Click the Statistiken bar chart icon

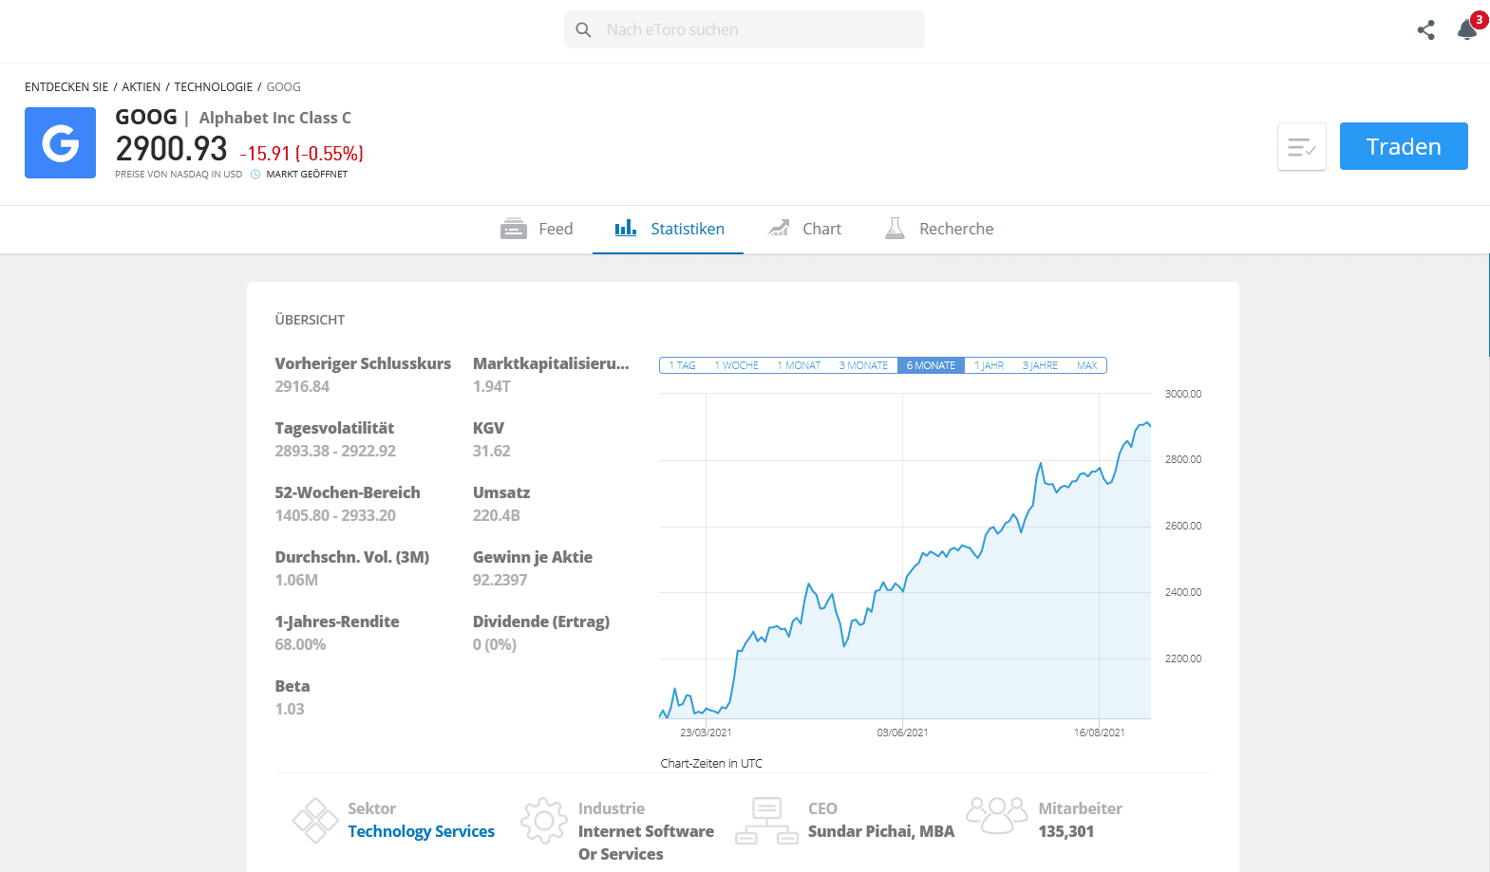[x=626, y=228]
